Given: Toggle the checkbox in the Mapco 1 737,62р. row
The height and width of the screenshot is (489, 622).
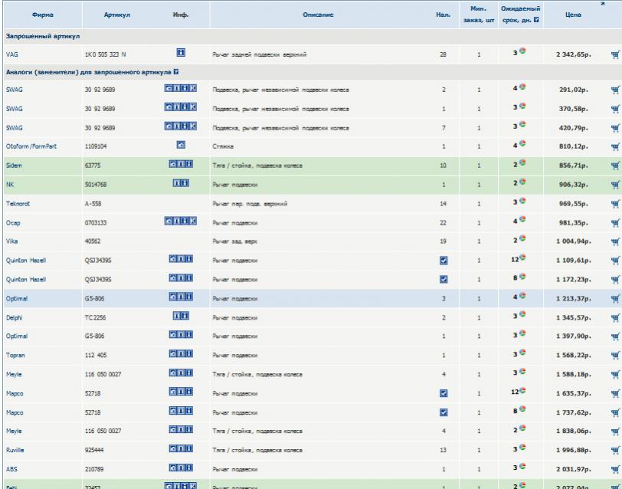Looking at the screenshot, I should point(444,412).
